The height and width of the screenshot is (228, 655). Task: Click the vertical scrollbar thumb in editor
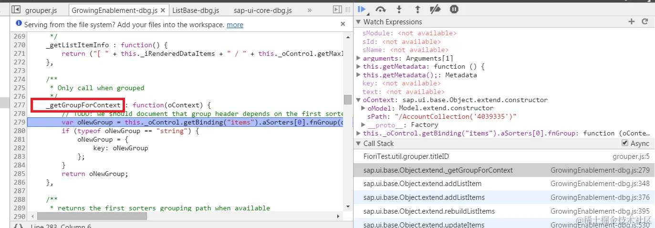pos(348,99)
